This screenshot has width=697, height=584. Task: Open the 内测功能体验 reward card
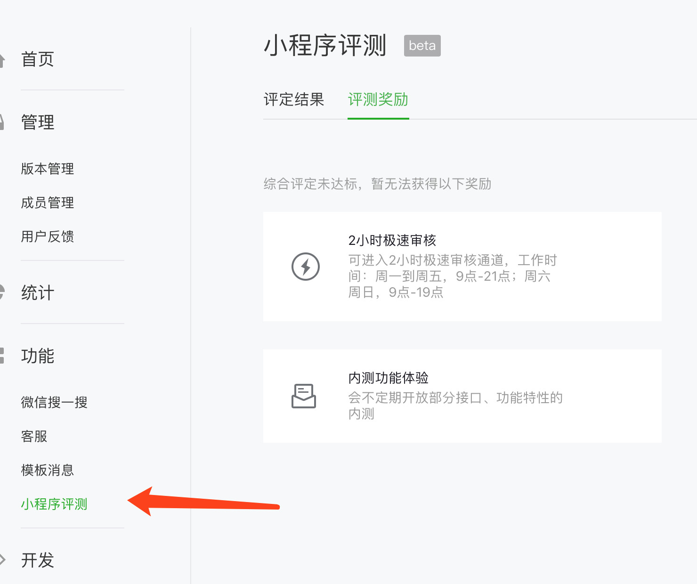462,396
